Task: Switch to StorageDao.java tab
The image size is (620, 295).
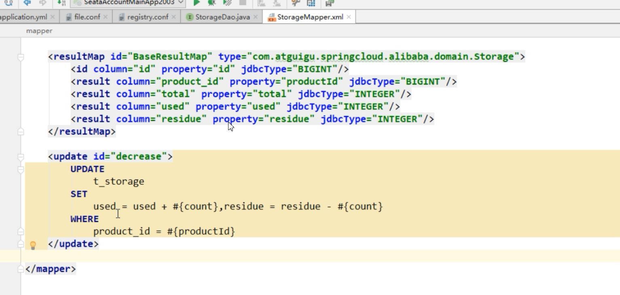Action: tap(222, 17)
